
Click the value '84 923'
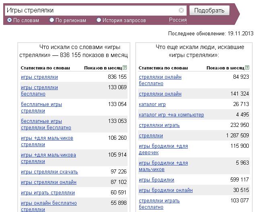pos(241,77)
